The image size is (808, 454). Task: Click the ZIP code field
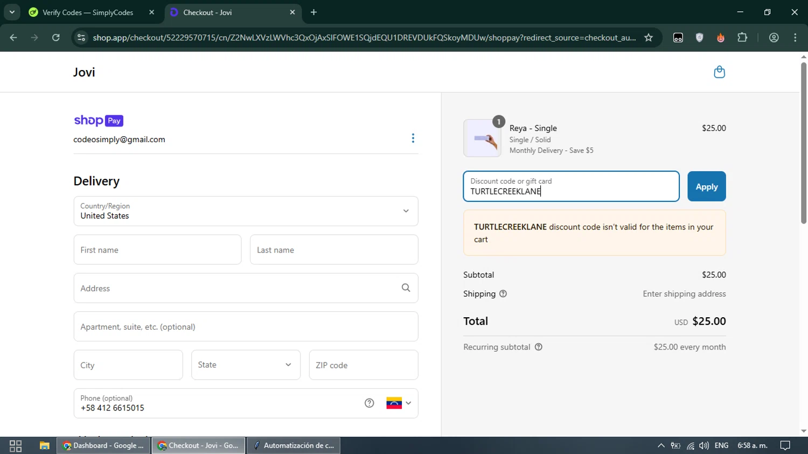click(364, 365)
